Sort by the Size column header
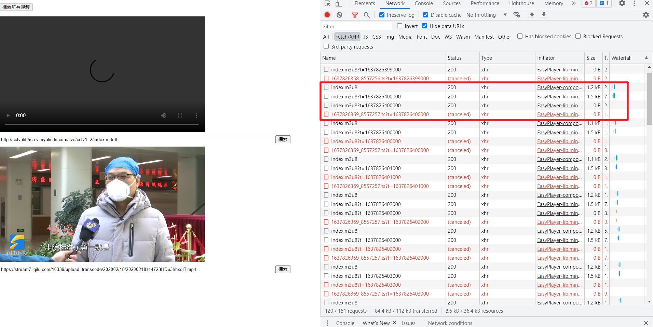Image resolution: width=653 pixels, height=327 pixels. tap(593, 58)
